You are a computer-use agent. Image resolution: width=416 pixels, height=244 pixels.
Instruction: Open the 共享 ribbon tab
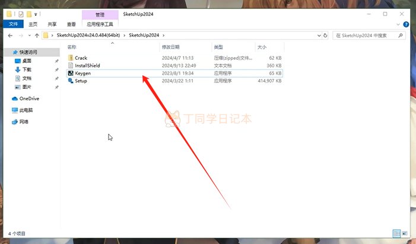[52, 24]
